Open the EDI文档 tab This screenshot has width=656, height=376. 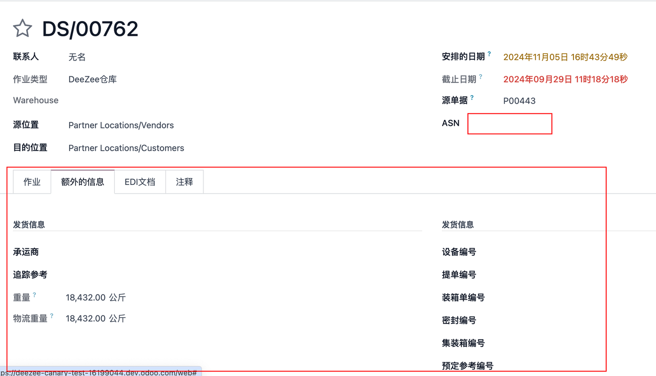(x=140, y=182)
